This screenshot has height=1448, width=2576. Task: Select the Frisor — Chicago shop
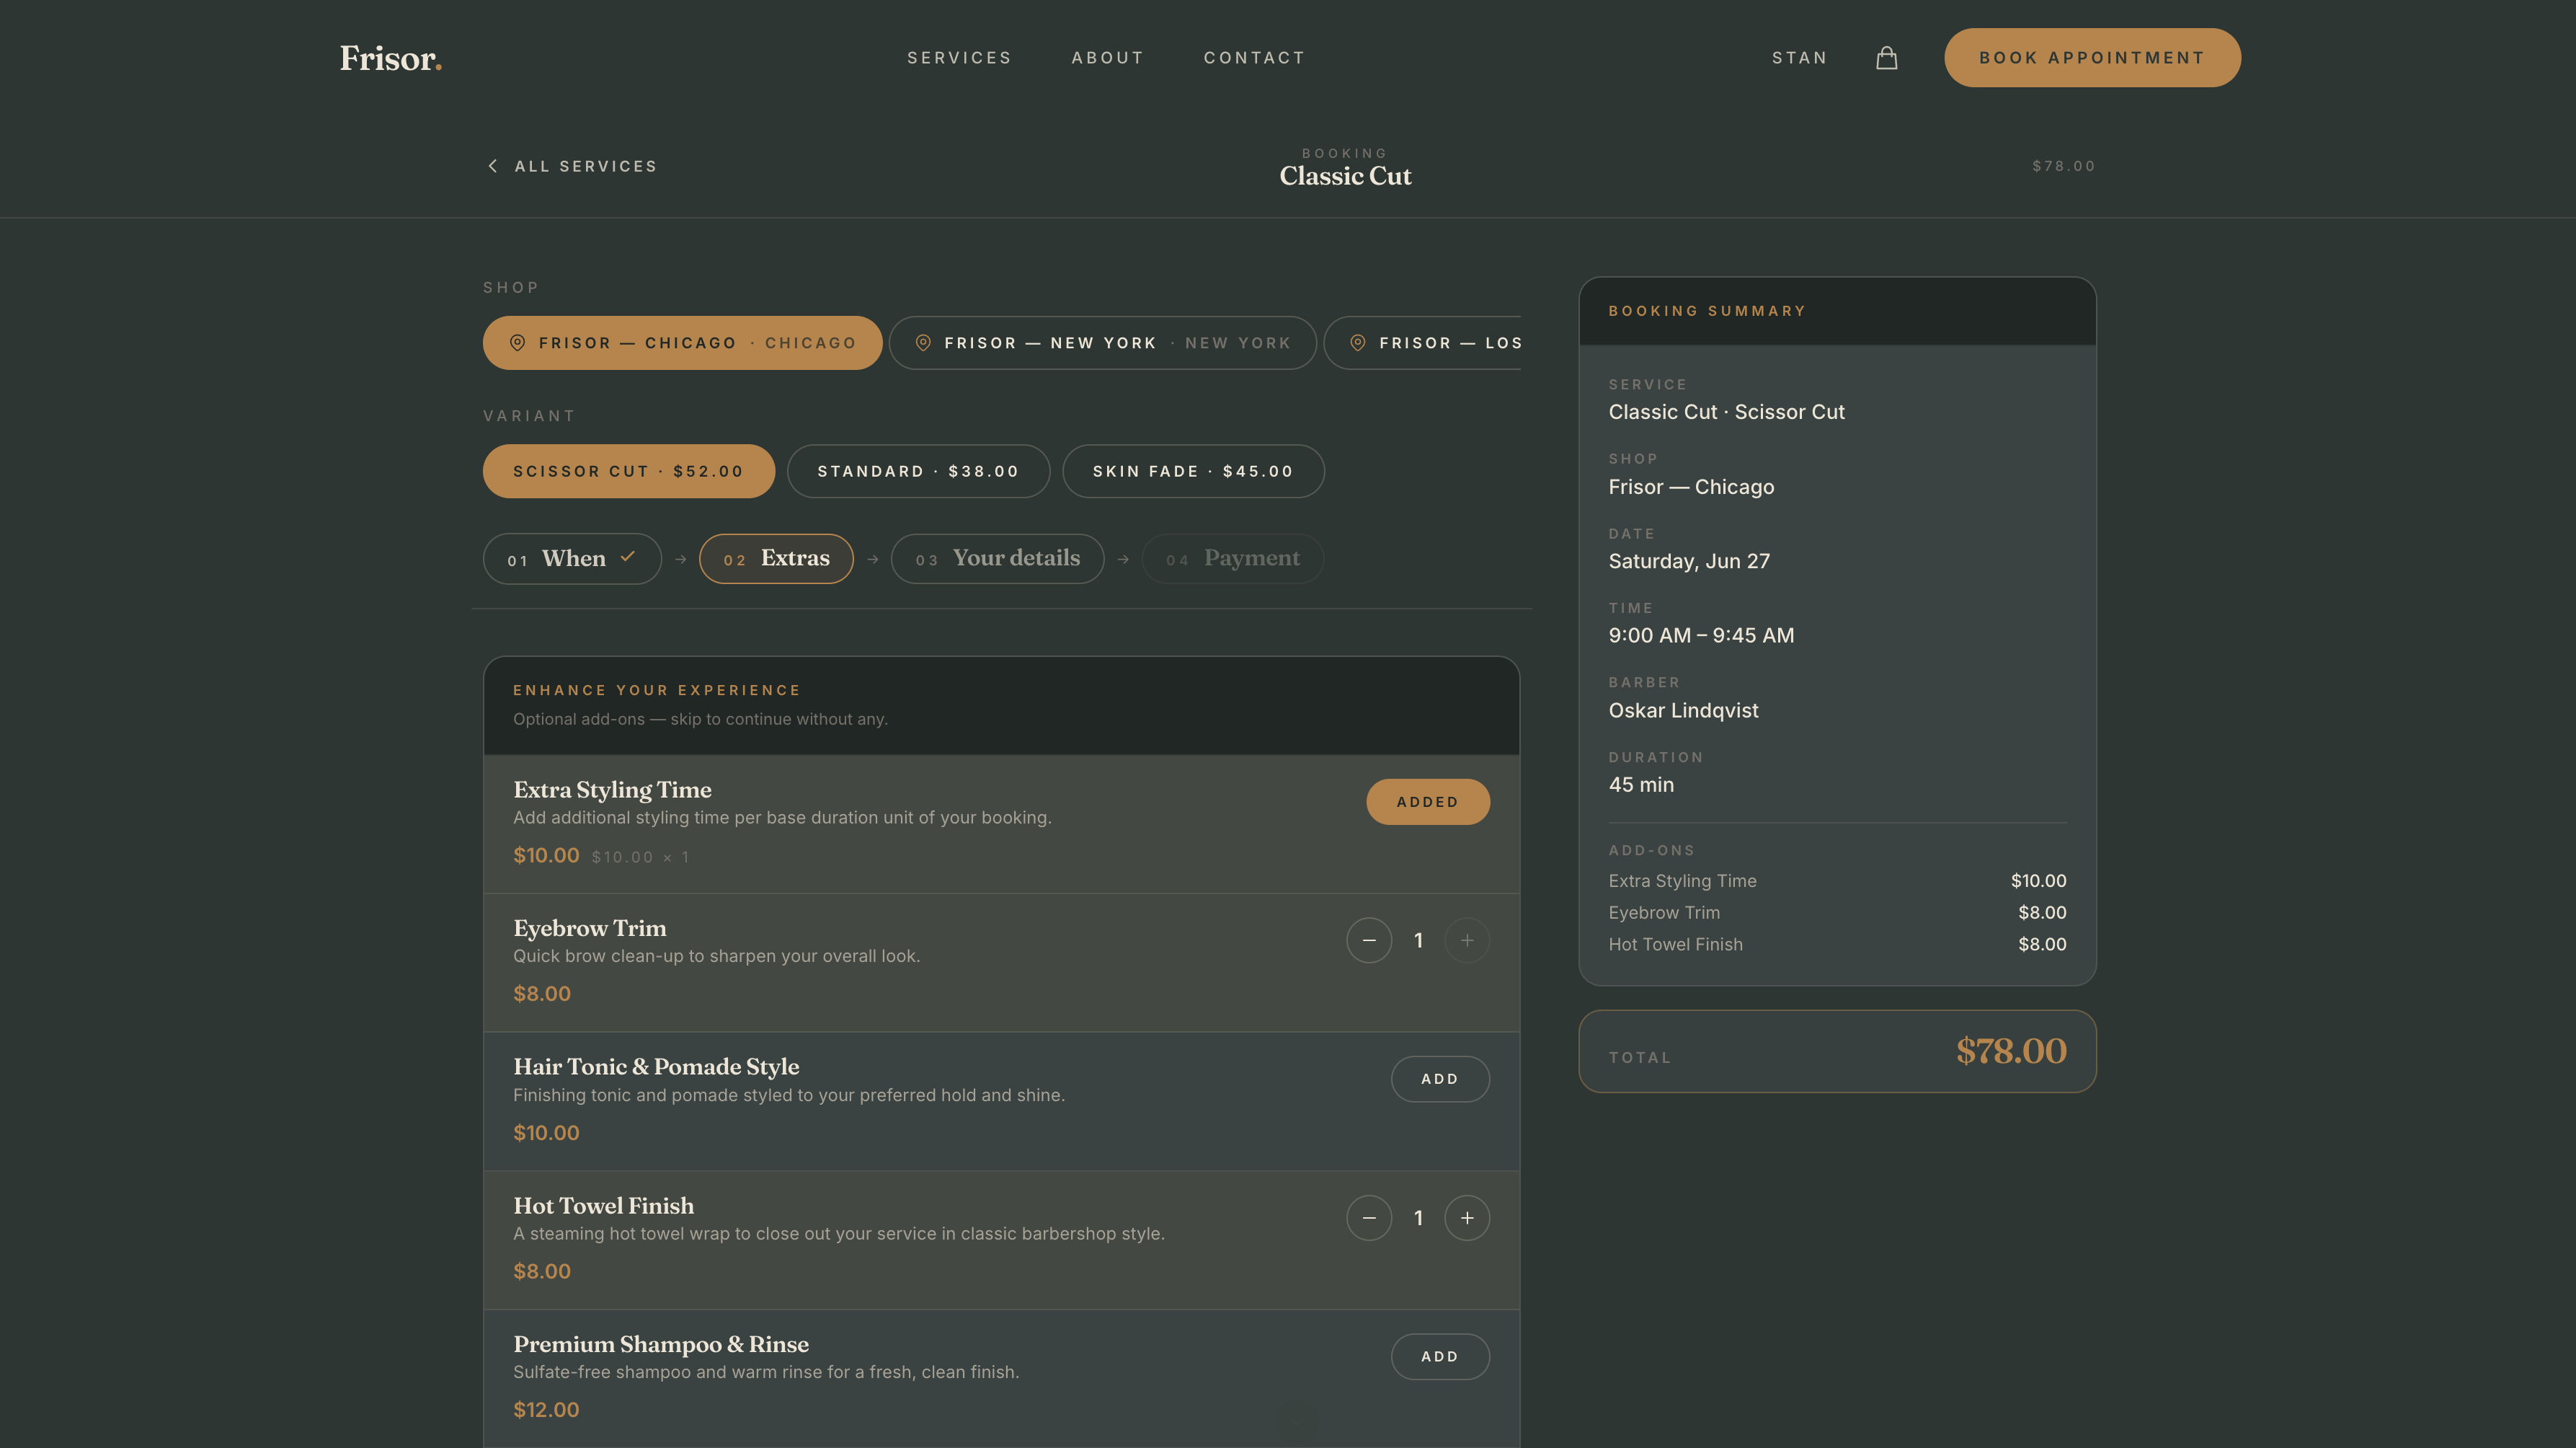point(682,343)
